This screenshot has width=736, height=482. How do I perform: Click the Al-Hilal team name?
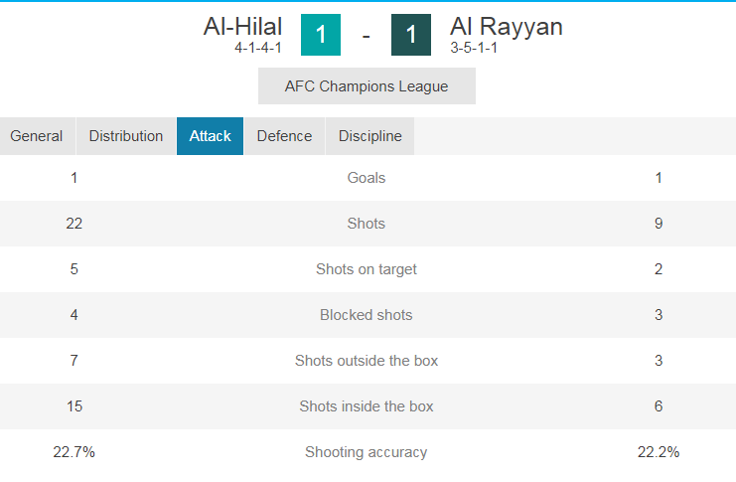(242, 26)
